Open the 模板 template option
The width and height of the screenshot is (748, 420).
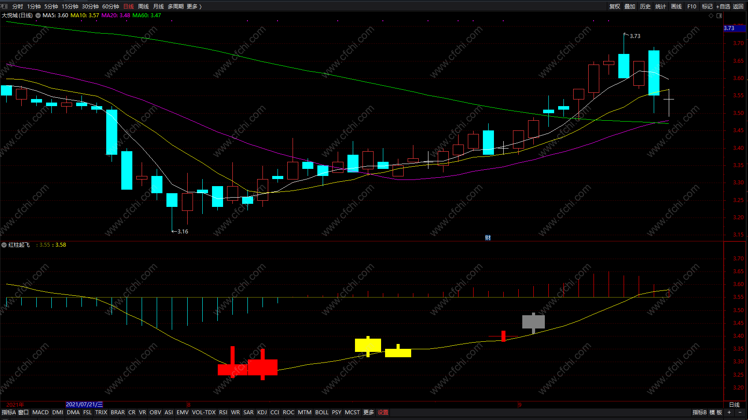pyautogui.click(x=716, y=412)
